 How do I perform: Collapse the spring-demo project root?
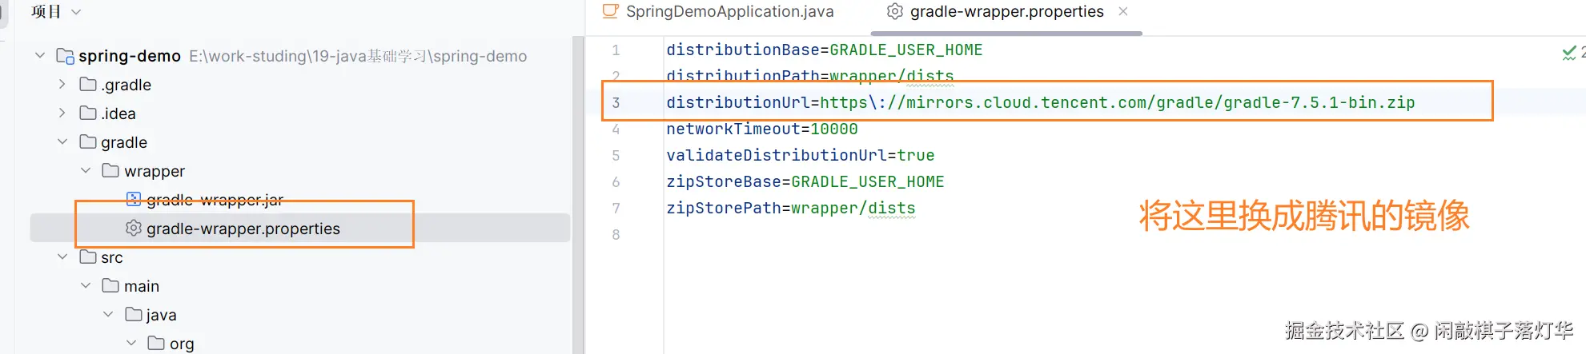point(40,56)
